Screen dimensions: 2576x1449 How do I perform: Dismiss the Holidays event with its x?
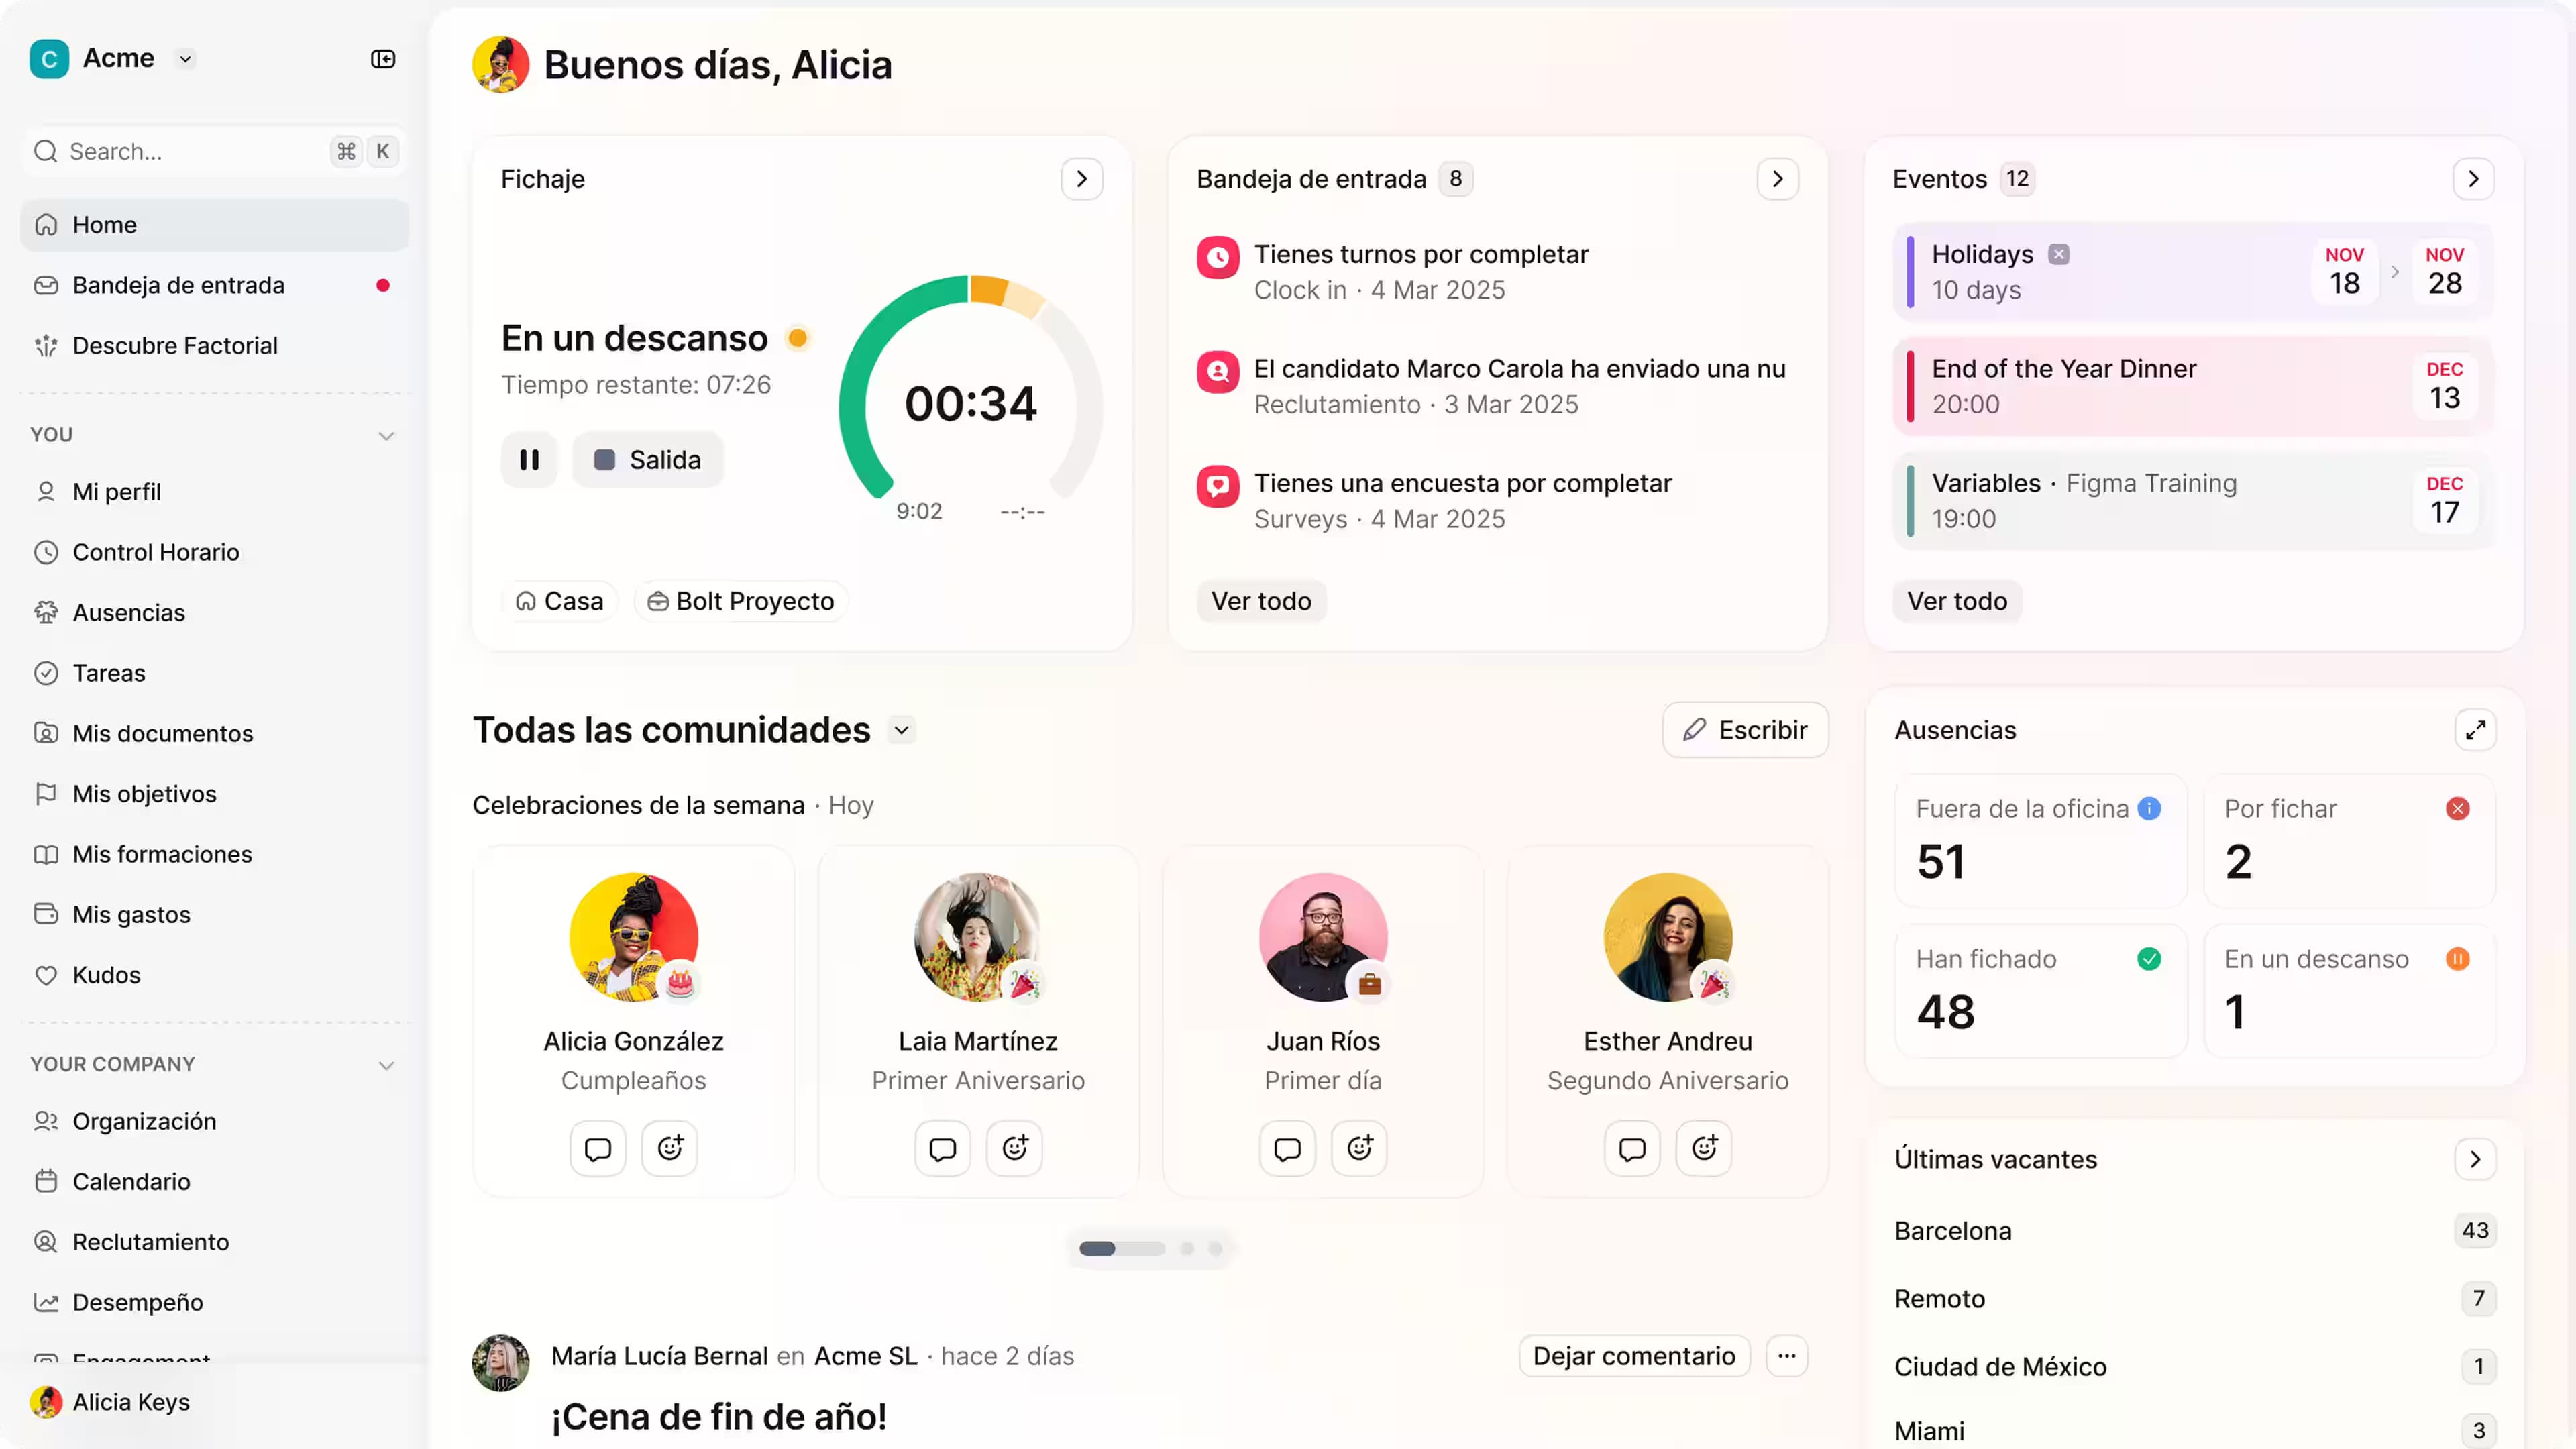[x=2060, y=254]
